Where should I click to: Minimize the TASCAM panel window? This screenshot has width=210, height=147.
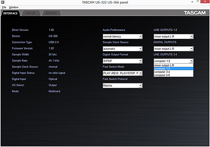pos(192,2)
